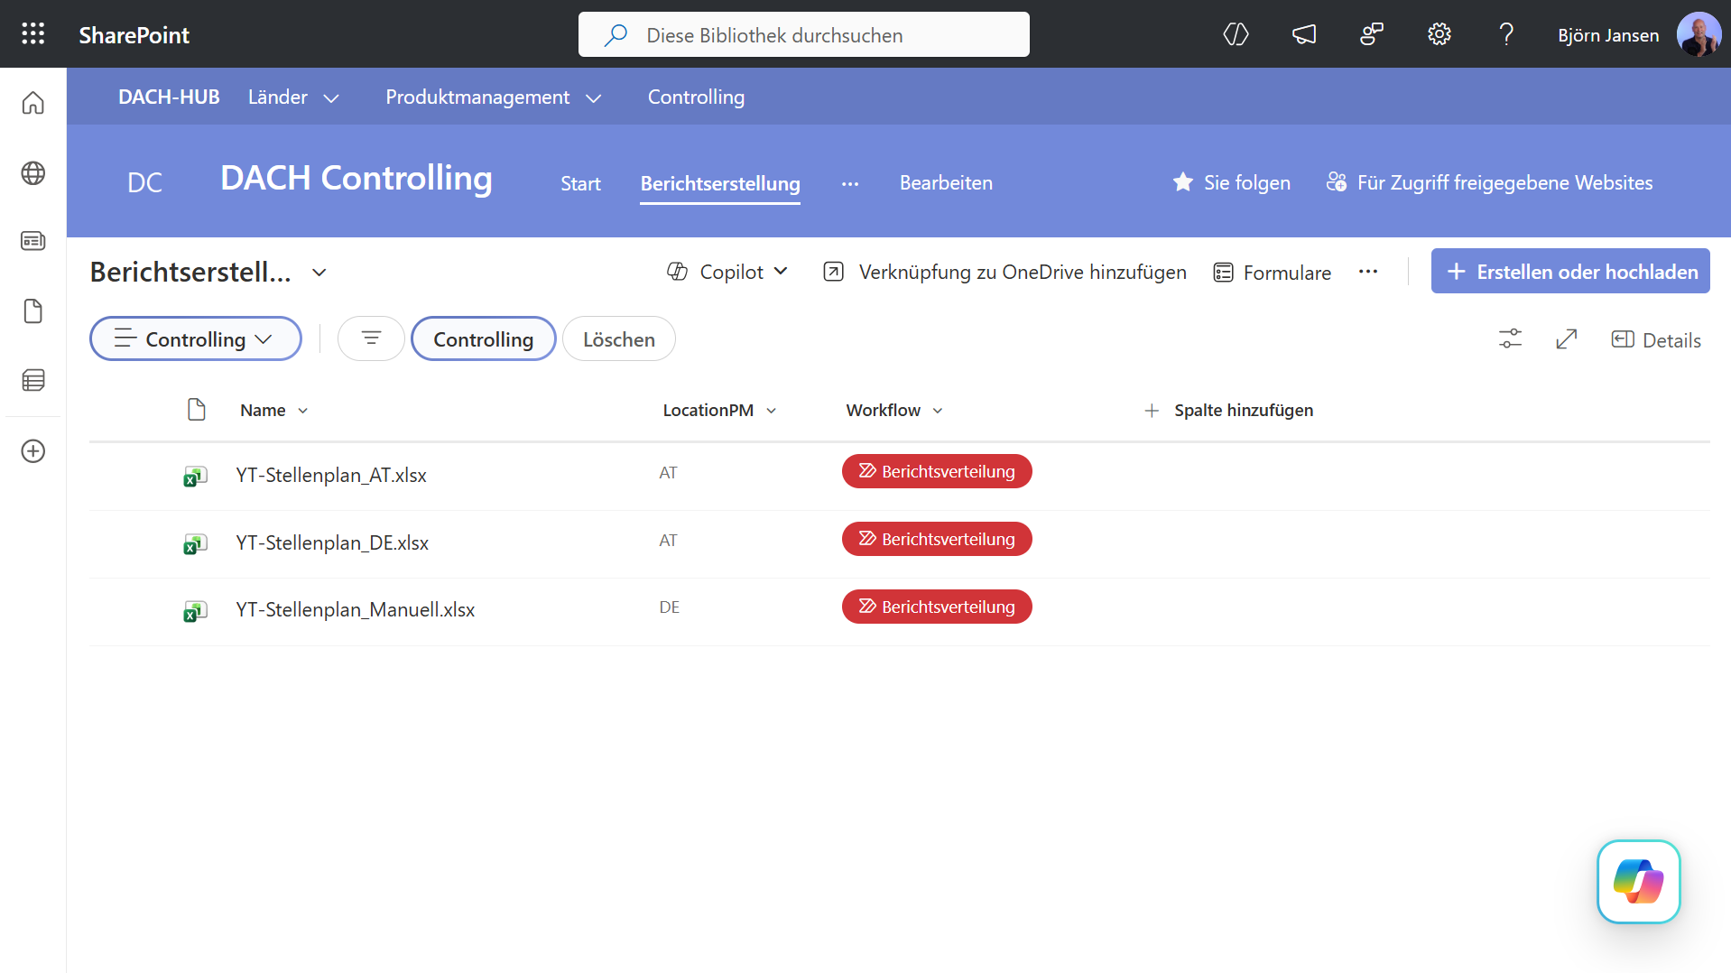Click Für Zugriff freigegebene Websites
This screenshot has width=1731, height=973.
point(1489,182)
